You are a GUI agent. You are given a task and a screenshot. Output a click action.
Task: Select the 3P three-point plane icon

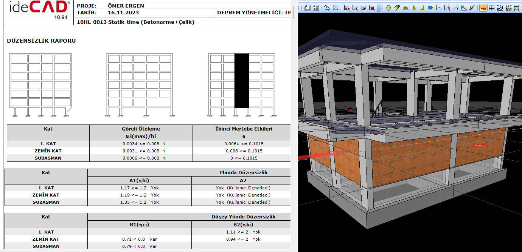(x=364, y=8)
